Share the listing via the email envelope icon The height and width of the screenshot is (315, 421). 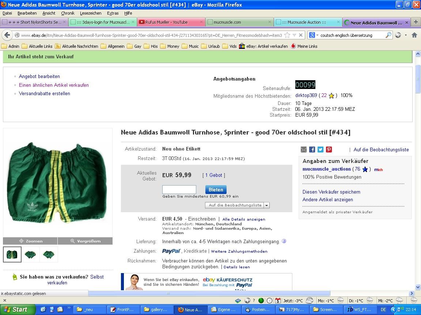pos(304,149)
